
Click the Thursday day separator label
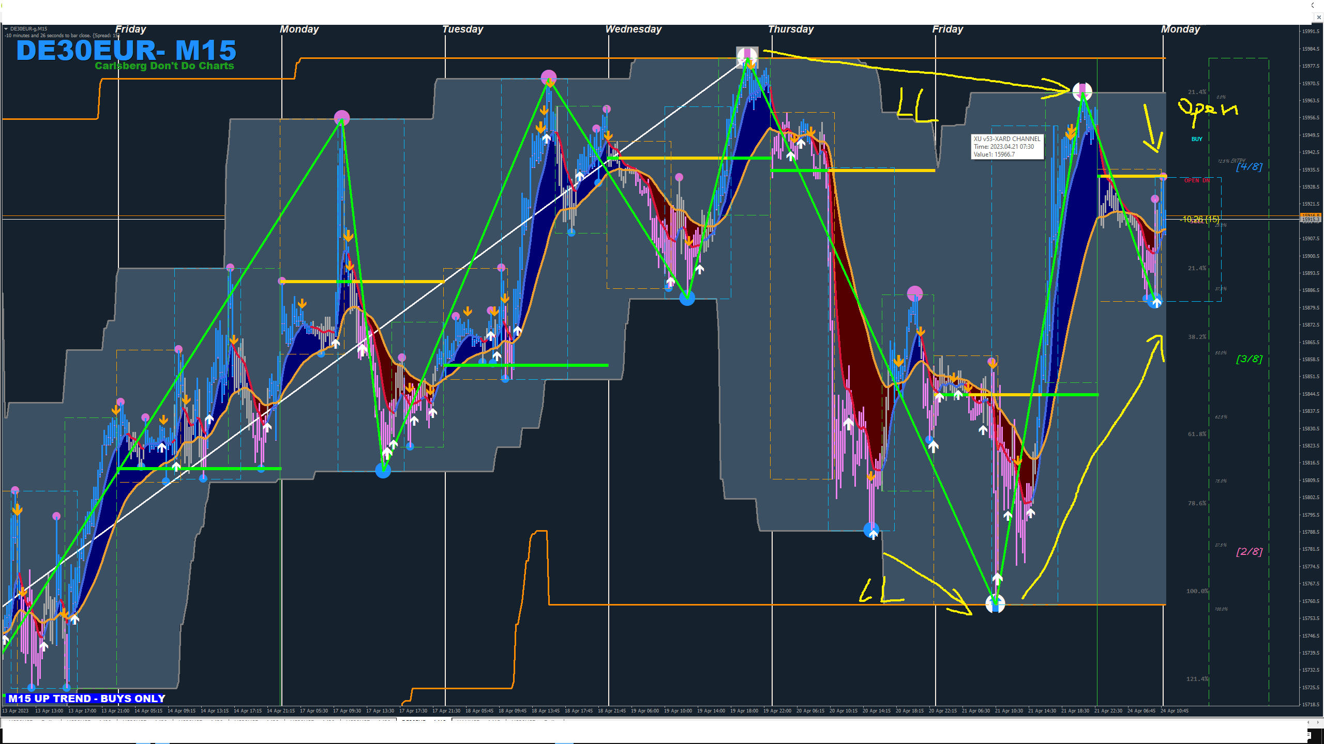[x=790, y=29]
